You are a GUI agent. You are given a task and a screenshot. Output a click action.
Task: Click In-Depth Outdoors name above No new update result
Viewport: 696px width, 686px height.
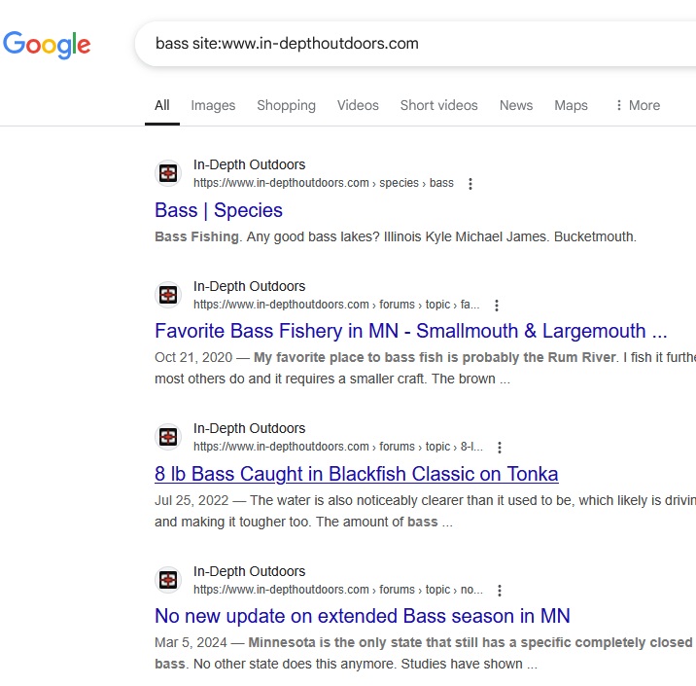tap(250, 572)
